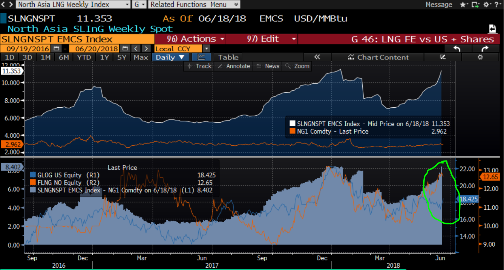Screen dimensions: 504x270
Task: Go forward with the right navigation arrow
Action: coord(11,5)
